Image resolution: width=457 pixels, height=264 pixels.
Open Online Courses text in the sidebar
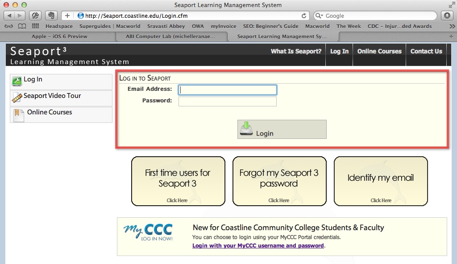(x=50, y=112)
